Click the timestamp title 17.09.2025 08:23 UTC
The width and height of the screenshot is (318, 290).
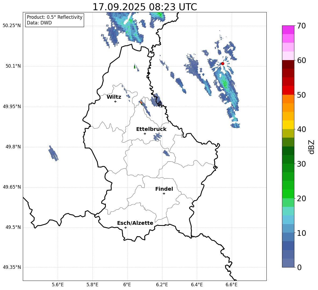click(x=145, y=7)
